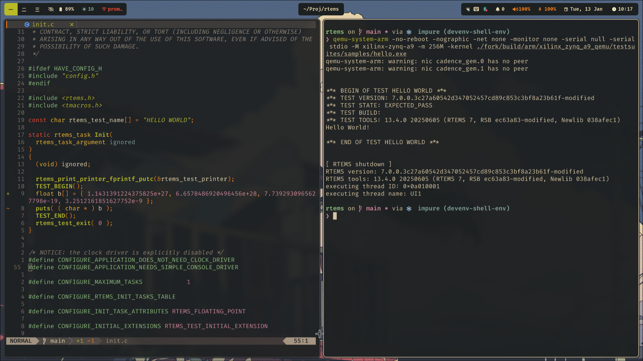Click the battery 89% indicator
This screenshot has height=361, width=643.
(66, 9)
